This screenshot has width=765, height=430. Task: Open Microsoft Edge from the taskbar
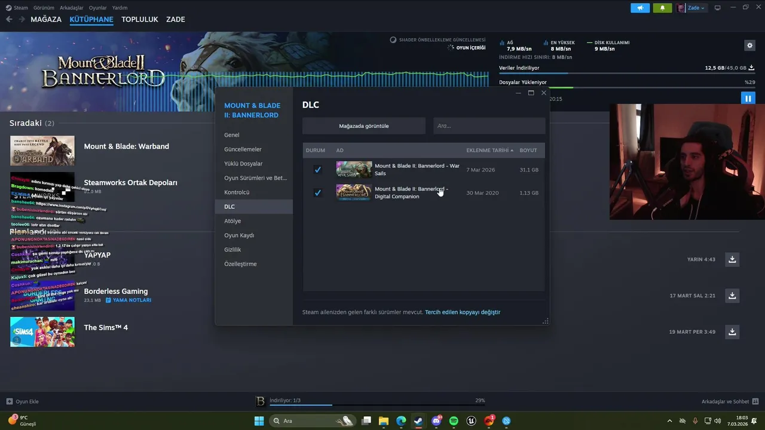pyautogui.click(x=401, y=421)
